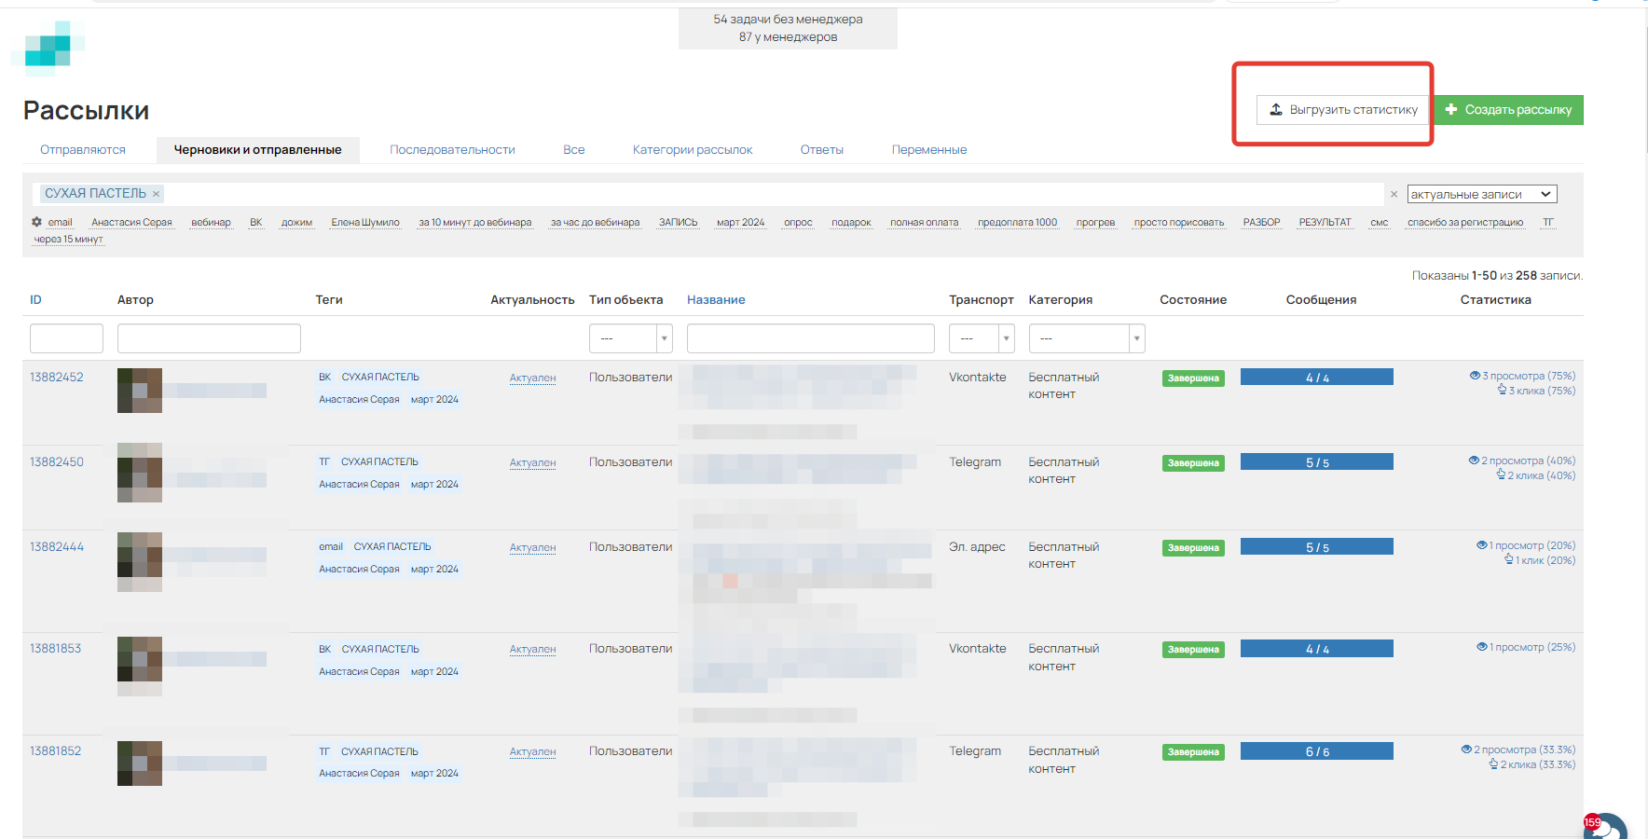Screen dimensions: 1648x839
Task: Remove the СУХАЯ ПАСТЕЛЬ filter tag
Action: 157,194
